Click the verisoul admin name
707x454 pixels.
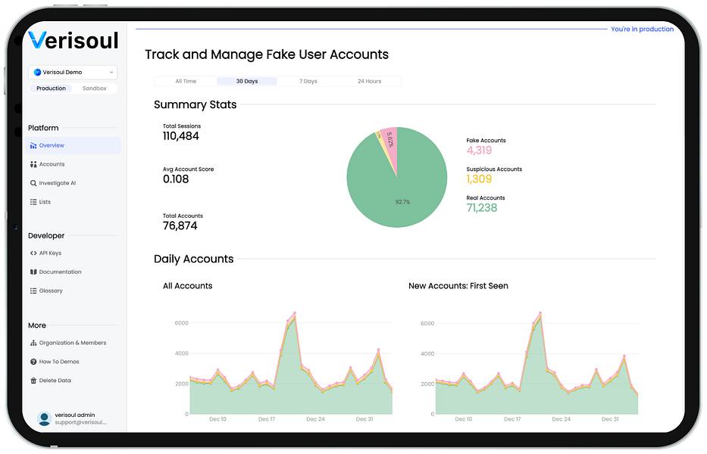pos(75,415)
